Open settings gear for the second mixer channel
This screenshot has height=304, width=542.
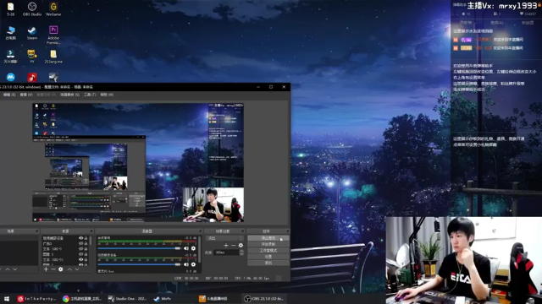(193, 264)
